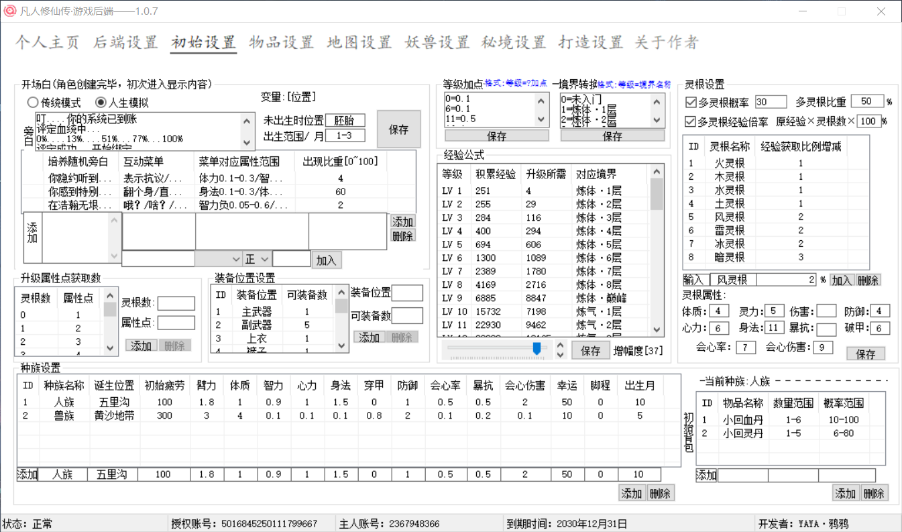902x532 pixels.
Task: Click the 属性点 input field
Action: coord(176,323)
